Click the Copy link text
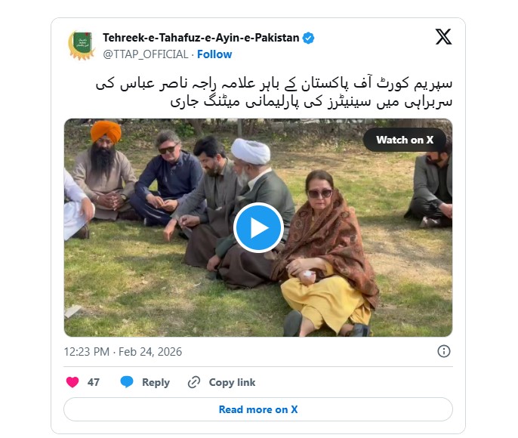This screenshot has height=438, width=518. [x=232, y=382]
